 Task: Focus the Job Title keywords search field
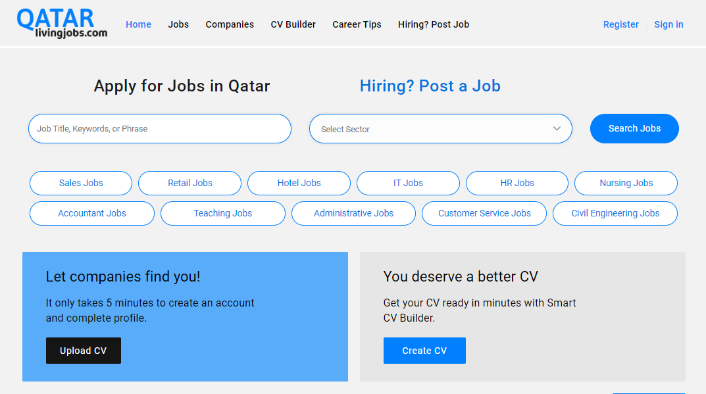coord(159,129)
